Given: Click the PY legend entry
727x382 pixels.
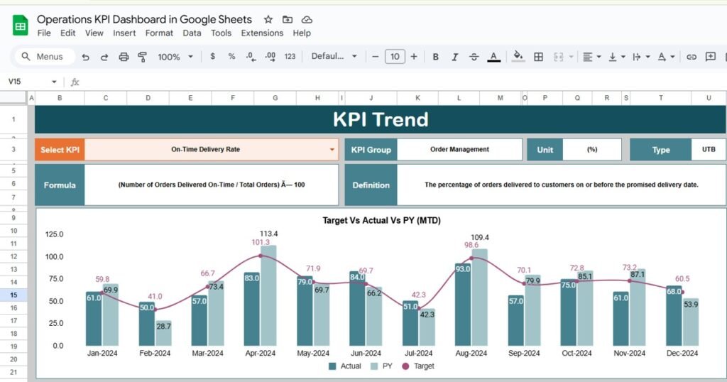Looking at the screenshot, I should [x=381, y=366].
